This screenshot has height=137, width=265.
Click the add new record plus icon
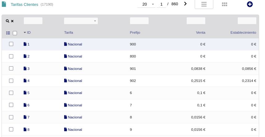pyautogui.click(x=250, y=4)
